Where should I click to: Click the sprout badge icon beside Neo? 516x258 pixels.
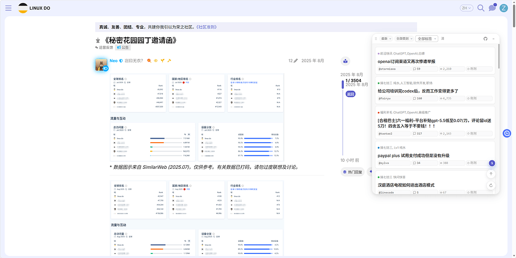point(162,60)
